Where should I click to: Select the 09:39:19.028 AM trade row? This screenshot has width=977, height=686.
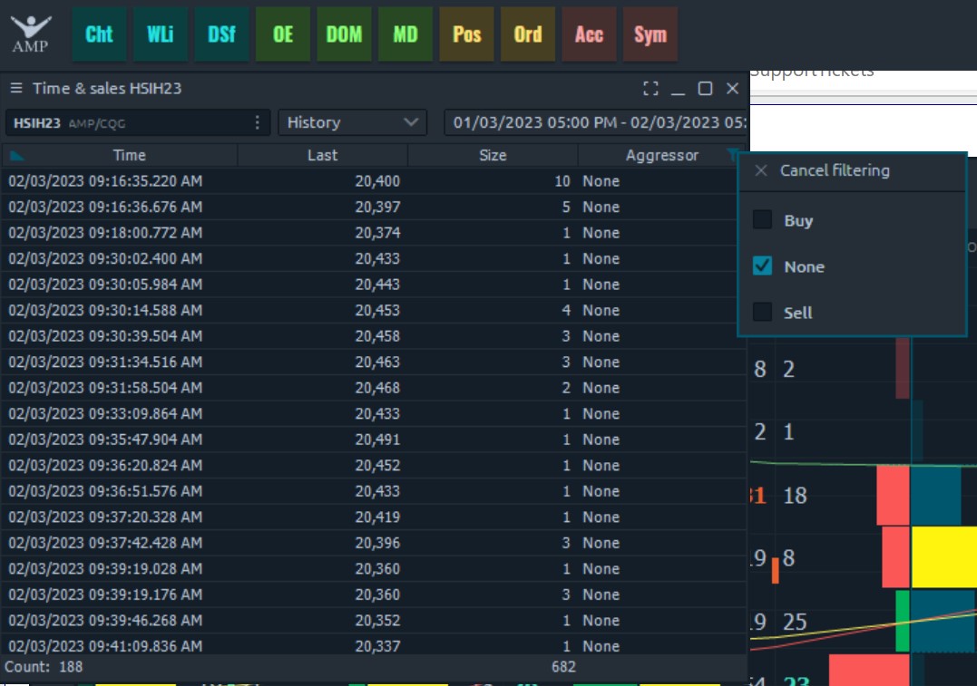374,569
